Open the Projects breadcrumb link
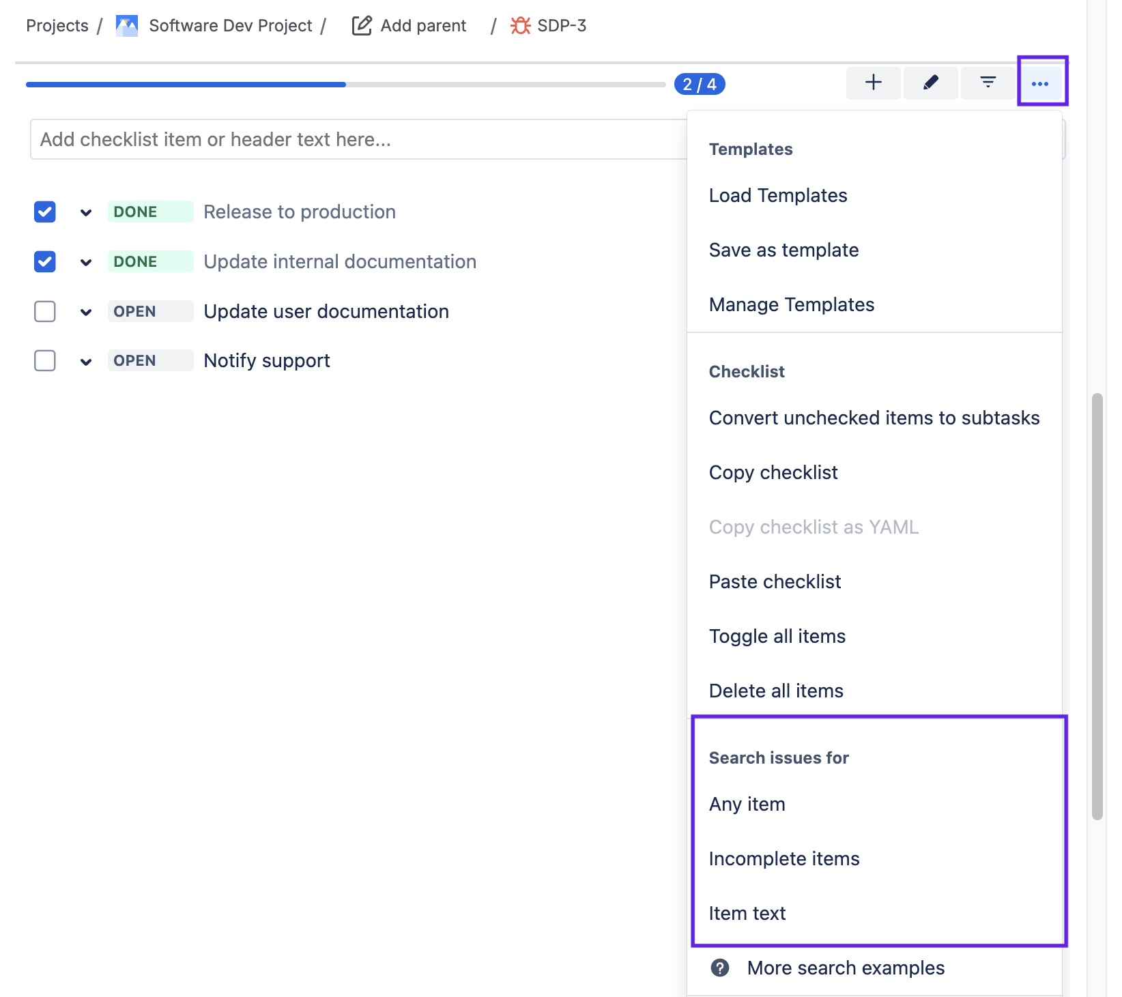The image size is (1122, 997). click(x=57, y=26)
